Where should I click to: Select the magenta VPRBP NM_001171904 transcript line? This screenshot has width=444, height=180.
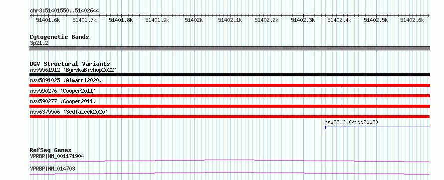[230, 161]
